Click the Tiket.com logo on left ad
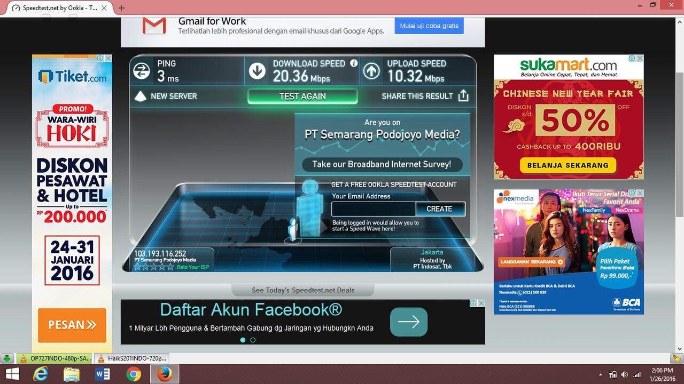 click(72, 77)
